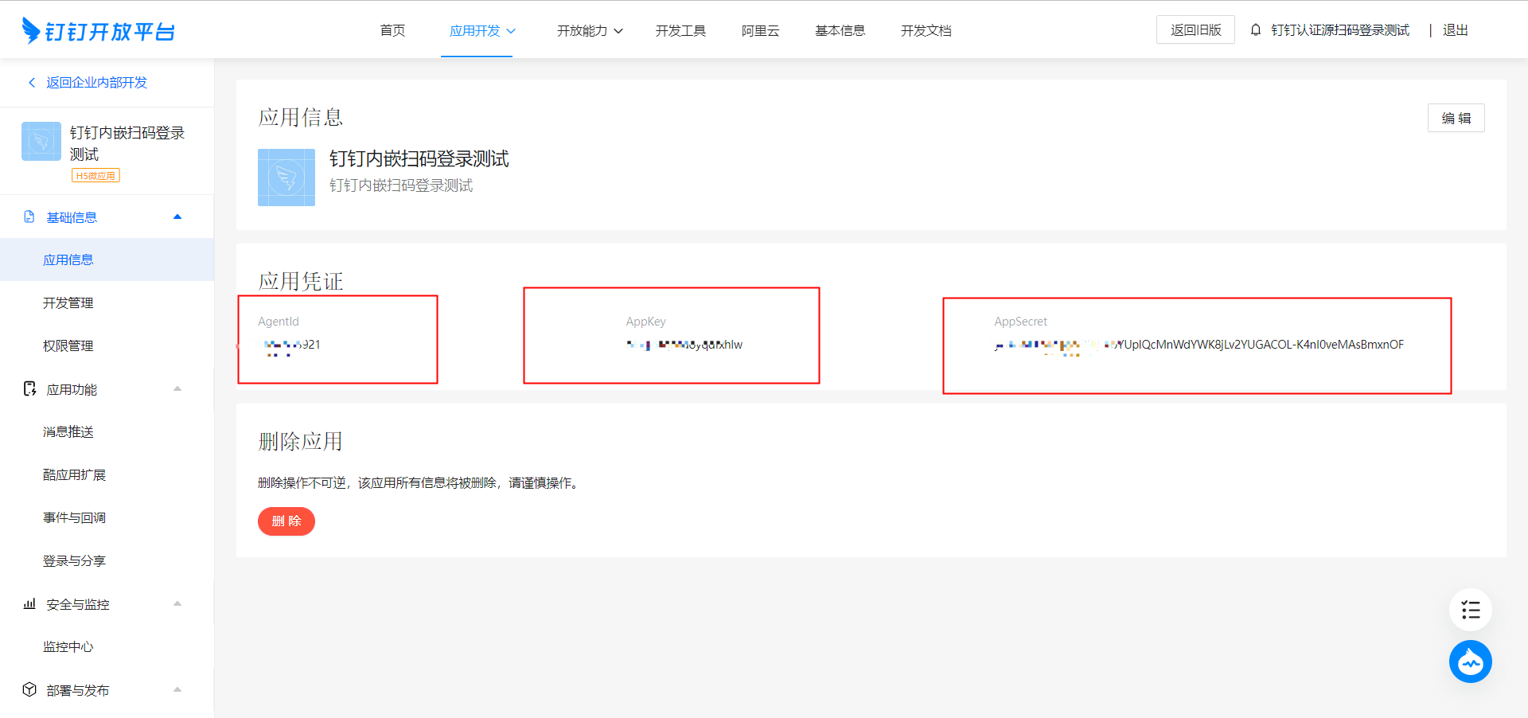Open the blue assistant chat bubble
This screenshot has width=1528, height=718.
coord(1470,661)
